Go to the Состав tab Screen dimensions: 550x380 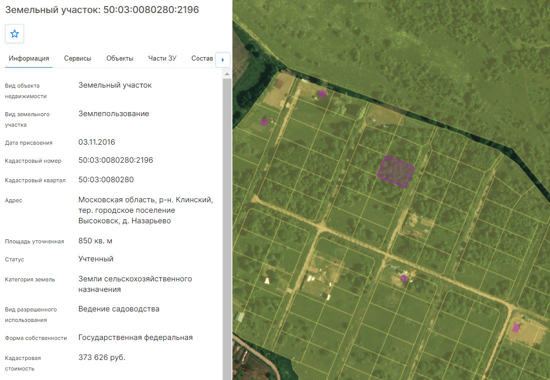pos(202,58)
